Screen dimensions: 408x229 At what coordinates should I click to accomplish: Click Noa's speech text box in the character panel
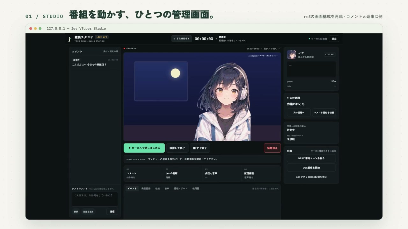pos(311,69)
